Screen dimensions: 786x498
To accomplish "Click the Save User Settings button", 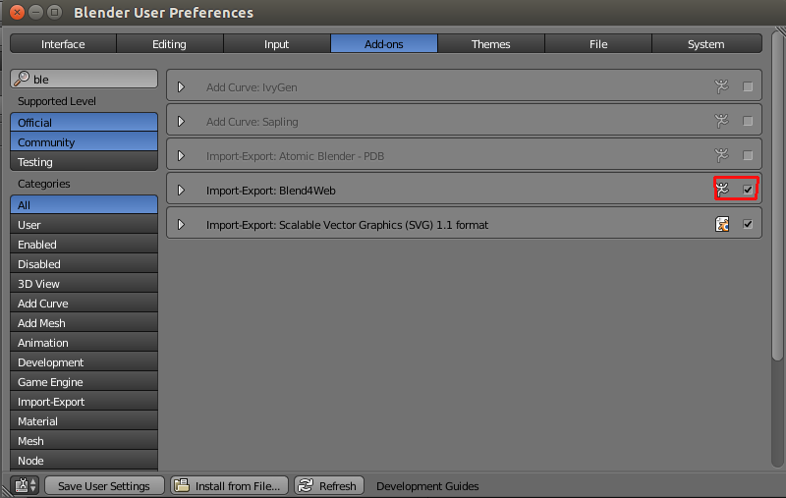I will (103, 486).
